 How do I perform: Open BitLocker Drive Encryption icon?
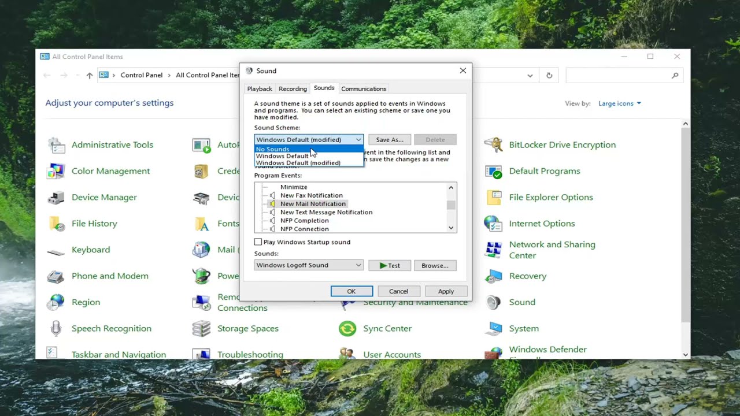[x=493, y=145]
